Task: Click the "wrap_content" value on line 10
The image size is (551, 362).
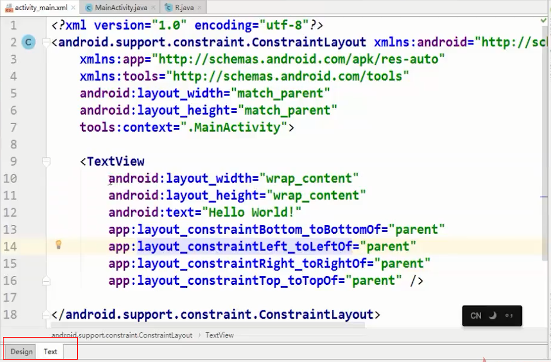Action: coord(309,179)
